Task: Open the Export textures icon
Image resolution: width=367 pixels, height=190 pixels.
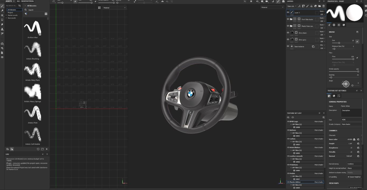Action: pyautogui.click(x=2, y=44)
